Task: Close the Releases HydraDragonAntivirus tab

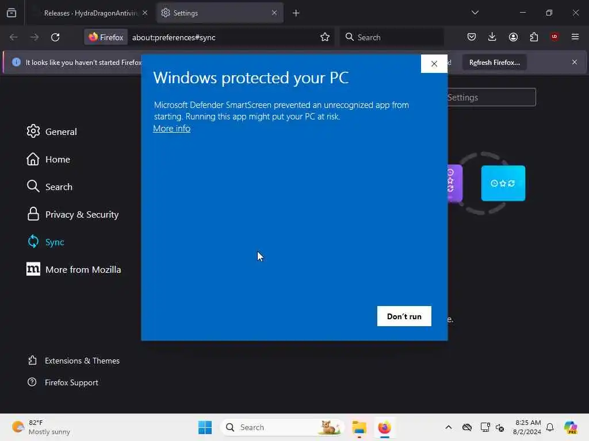Action: pos(145,13)
